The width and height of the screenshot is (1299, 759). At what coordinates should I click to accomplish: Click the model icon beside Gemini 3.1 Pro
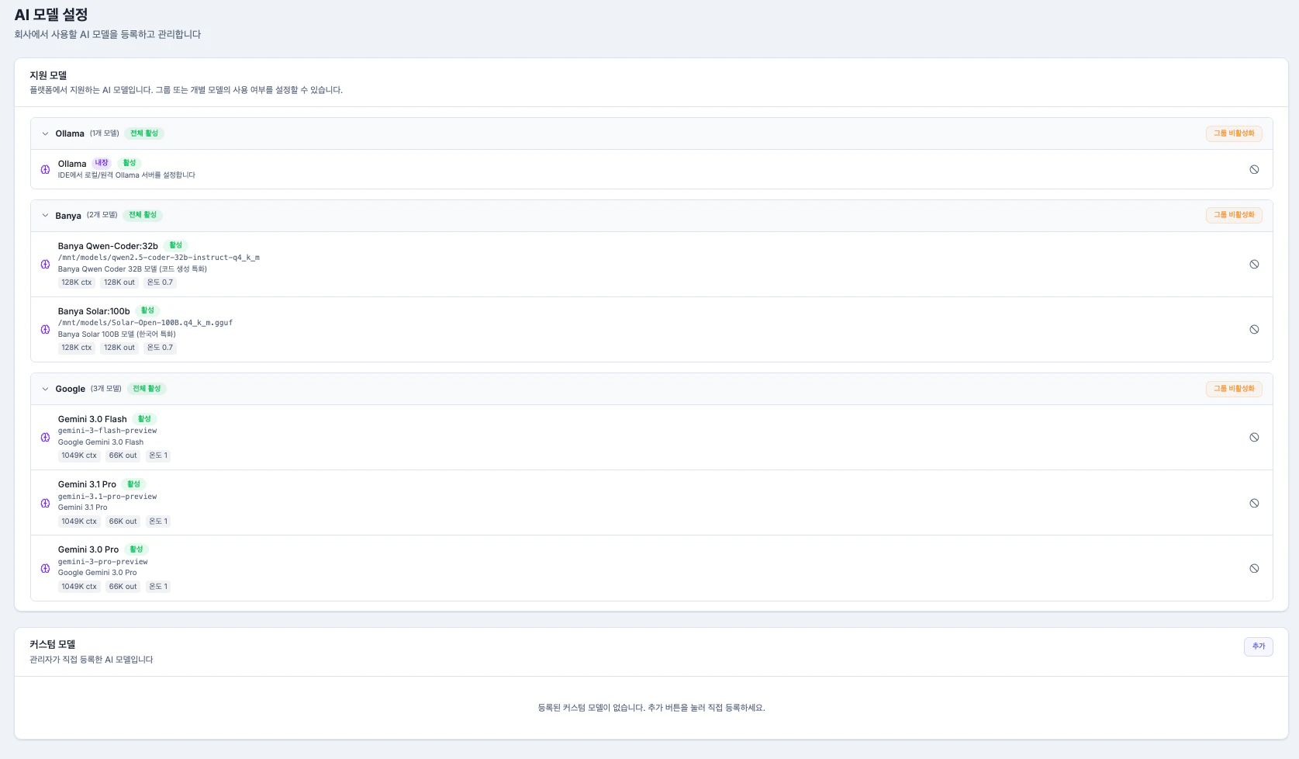[x=45, y=503]
